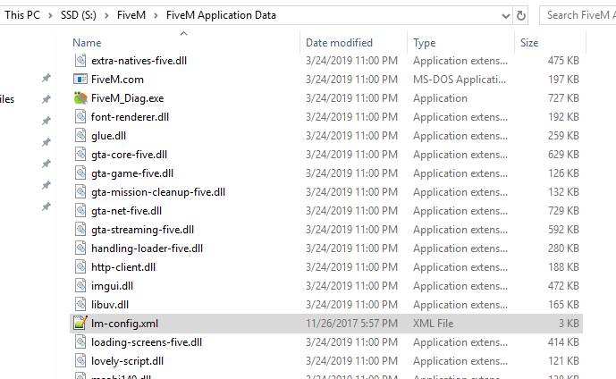Viewport: 616px width, 379px height.
Task: Click the glue.dll file icon
Action: pyautogui.click(x=80, y=136)
